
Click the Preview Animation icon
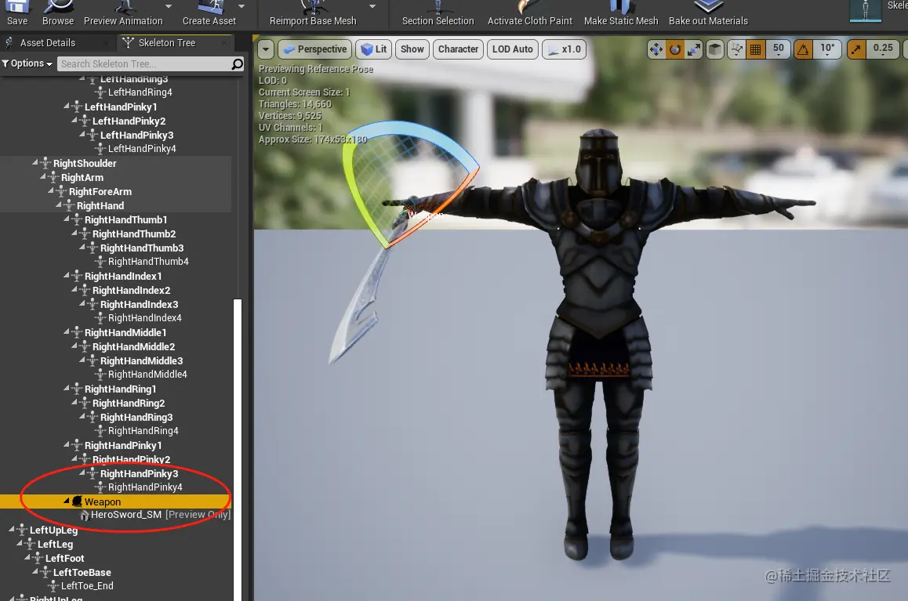click(123, 7)
